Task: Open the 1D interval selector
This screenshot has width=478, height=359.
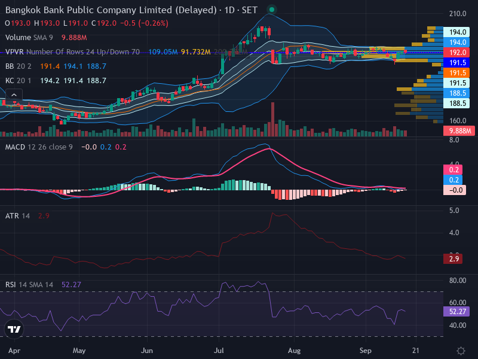Action: (x=229, y=10)
